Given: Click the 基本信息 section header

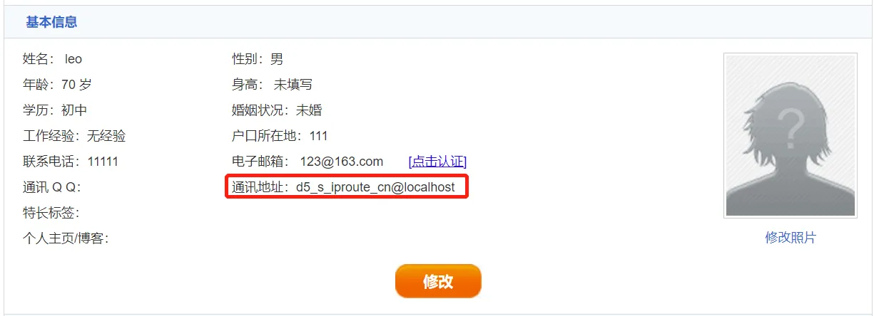Looking at the screenshot, I should pyautogui.click(x=51, y=22).
